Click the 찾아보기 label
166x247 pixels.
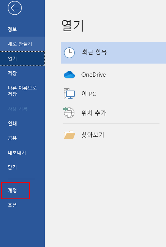[92, 135]
